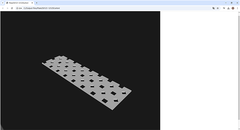Close the Plate250121-121250.xhtml tab

click(32, 3)
